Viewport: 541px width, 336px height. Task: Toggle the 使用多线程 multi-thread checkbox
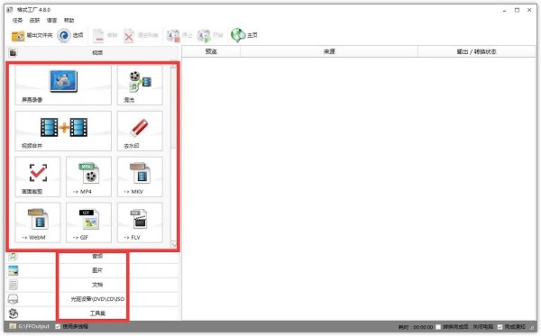pos(58,326)
